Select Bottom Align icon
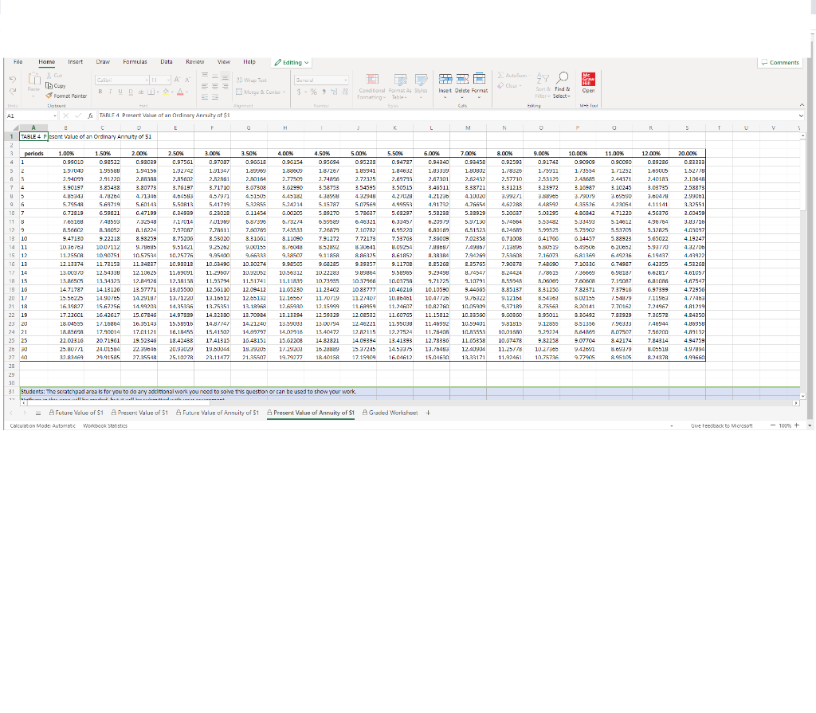816x713 pixels. (x=225, y=77)
